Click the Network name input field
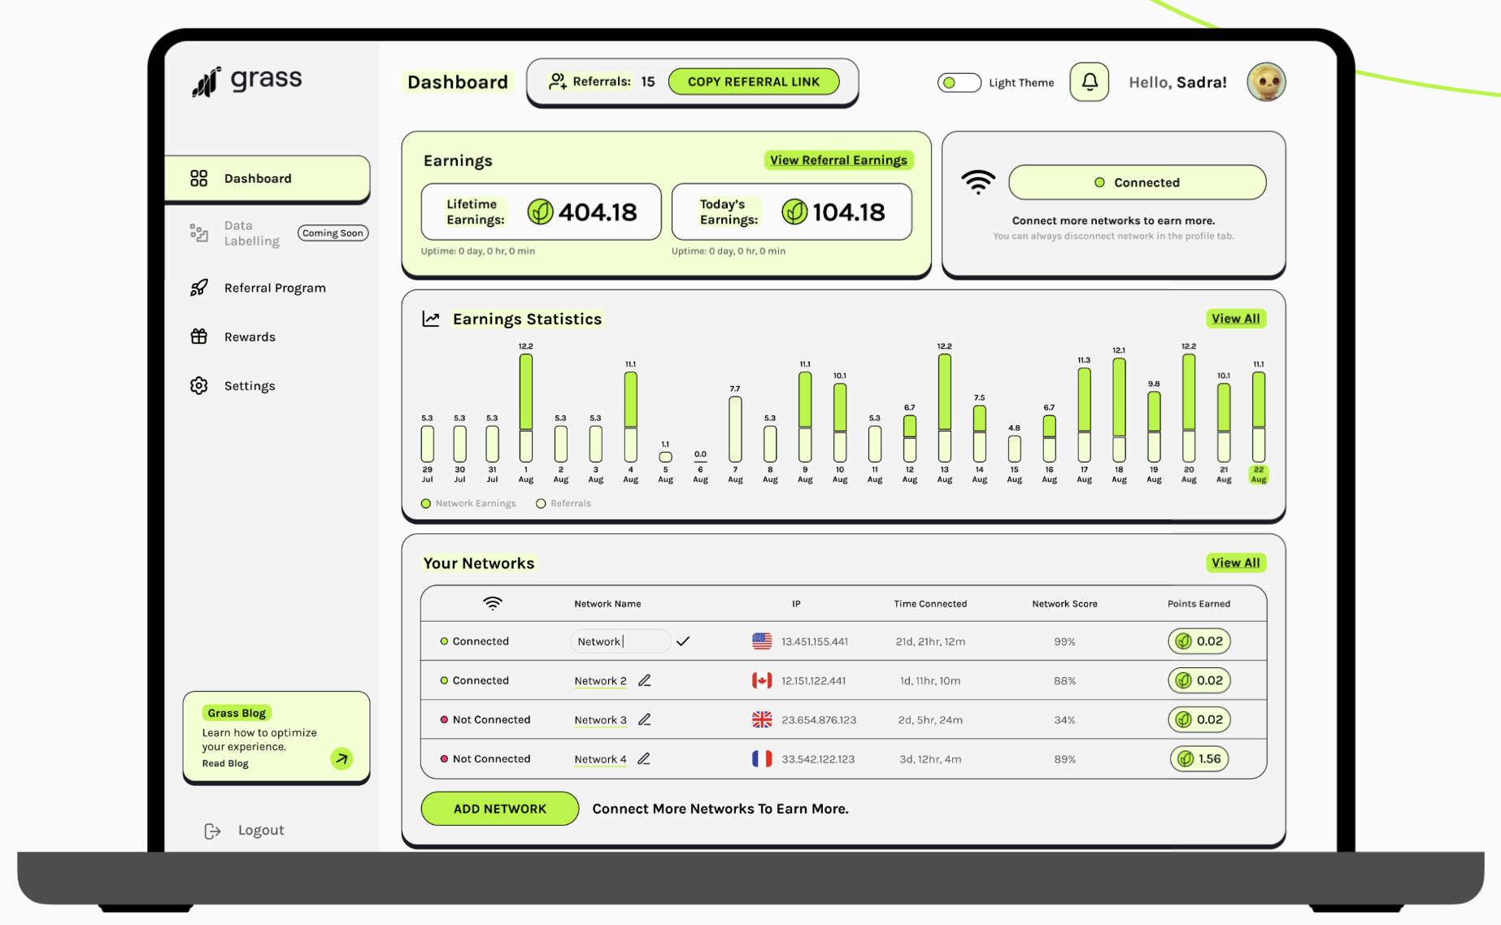The image size is (1501, 925). coord(620,641)
